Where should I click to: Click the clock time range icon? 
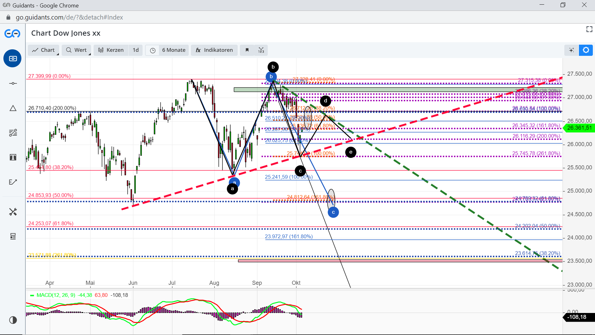pyautogui.click(x=152, y=50)
